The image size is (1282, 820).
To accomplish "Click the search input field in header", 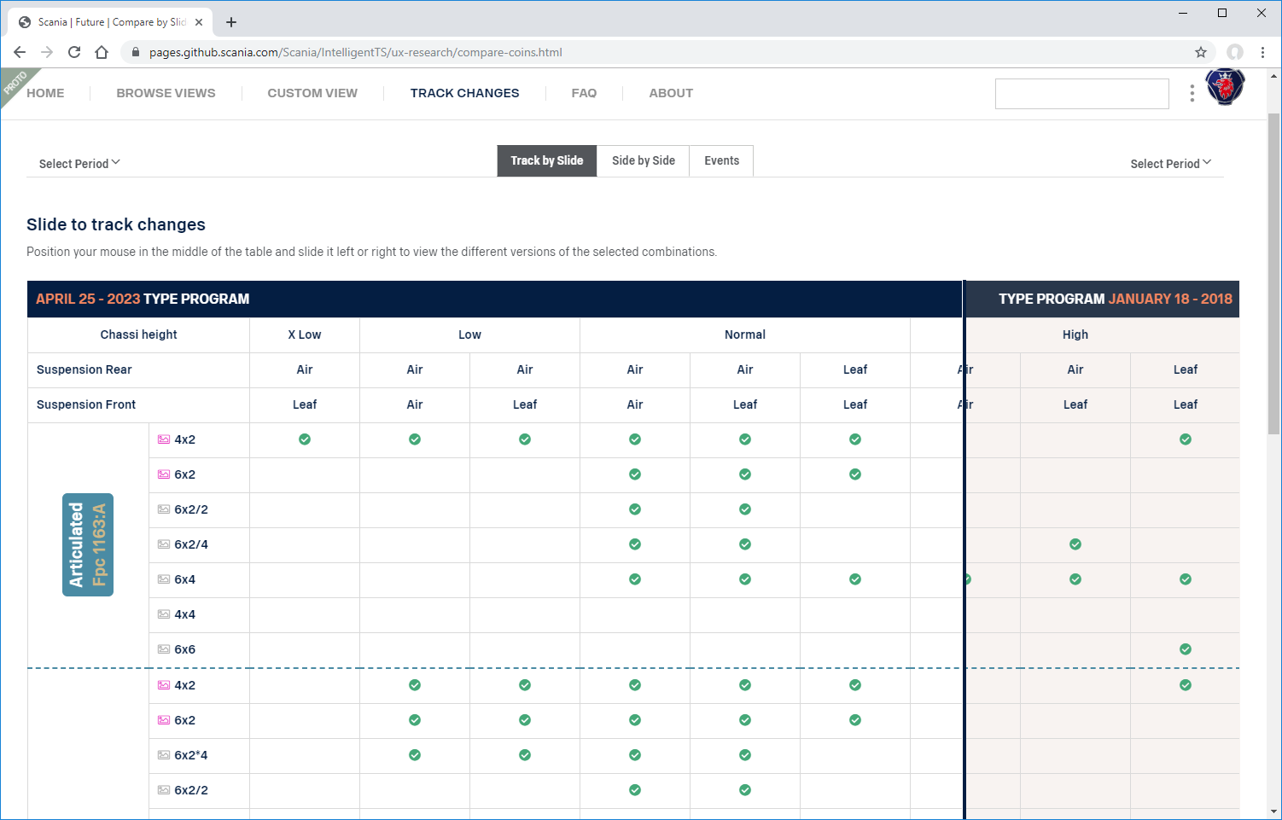I will click(1081, 94).
